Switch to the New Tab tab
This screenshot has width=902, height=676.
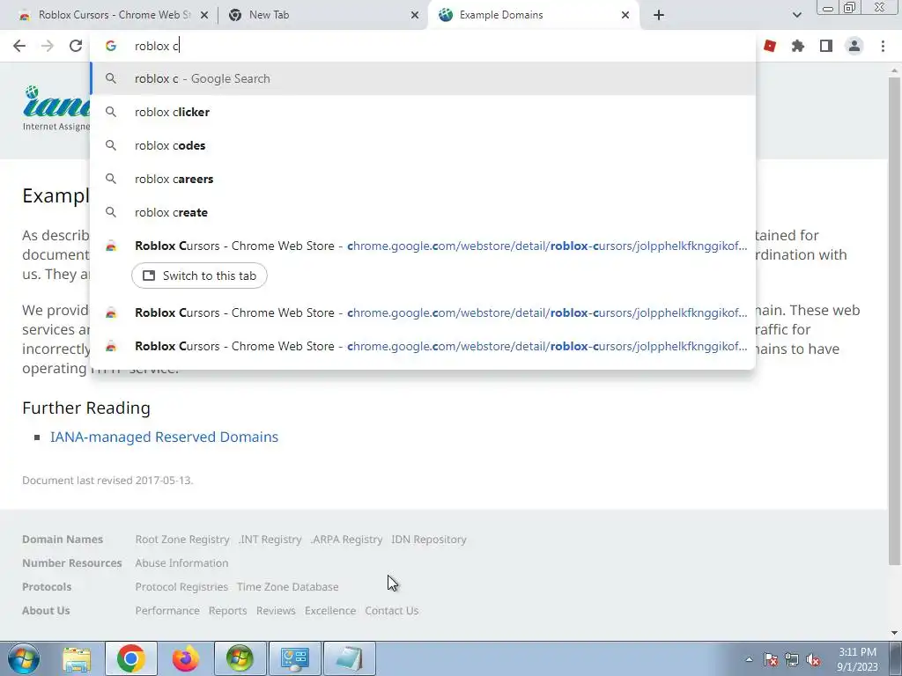point(322,15)
